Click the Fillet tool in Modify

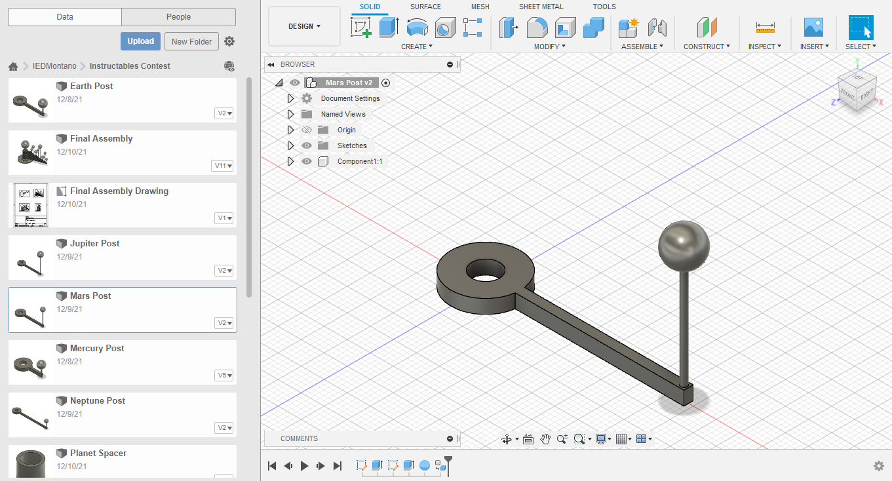tap(537, 28)
